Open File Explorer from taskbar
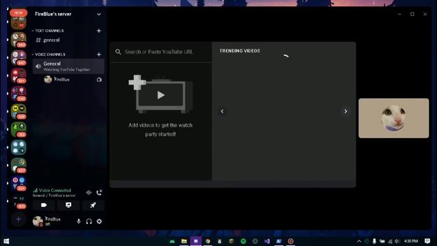 (184, 241)
